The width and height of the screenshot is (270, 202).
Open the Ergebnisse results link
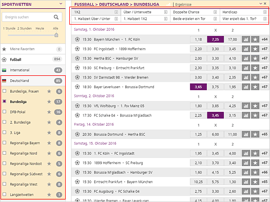pos(183,5)
